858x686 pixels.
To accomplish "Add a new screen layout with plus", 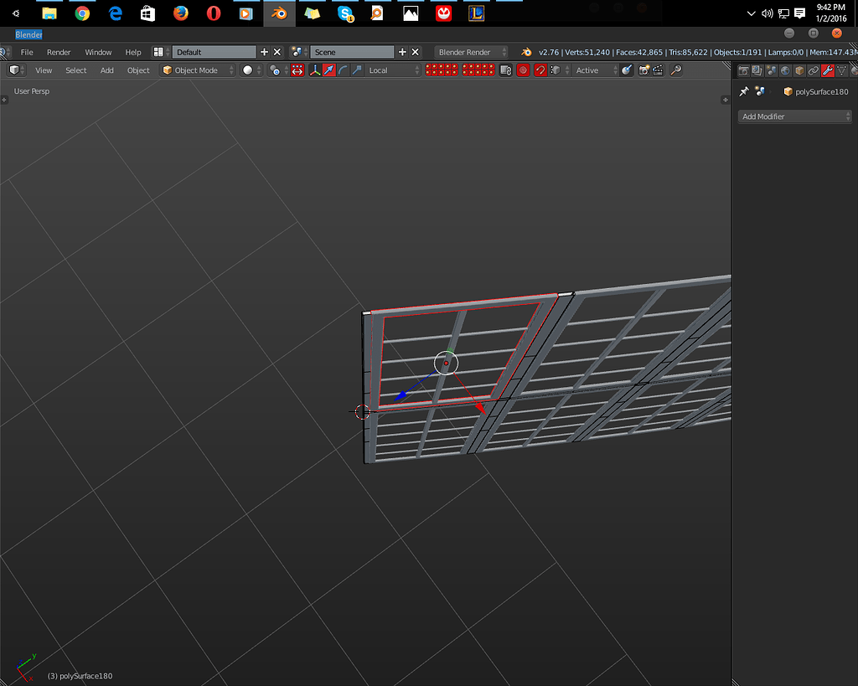I will (264, 52).
